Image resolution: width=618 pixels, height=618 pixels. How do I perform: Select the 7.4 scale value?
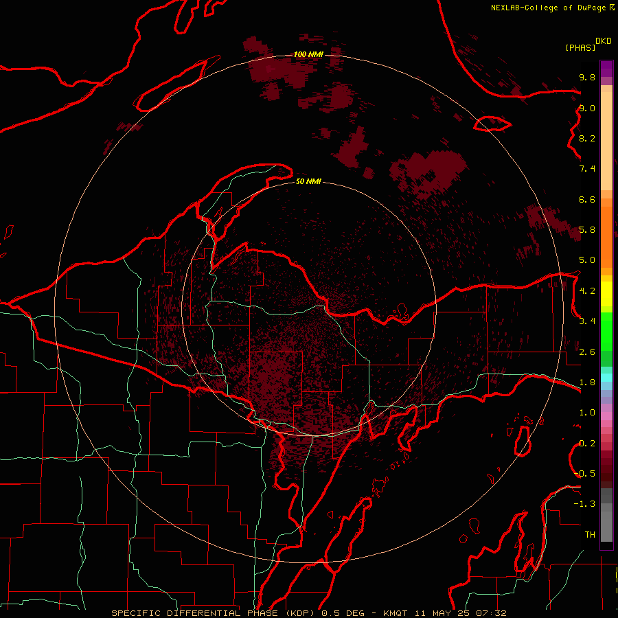[587, 169]
